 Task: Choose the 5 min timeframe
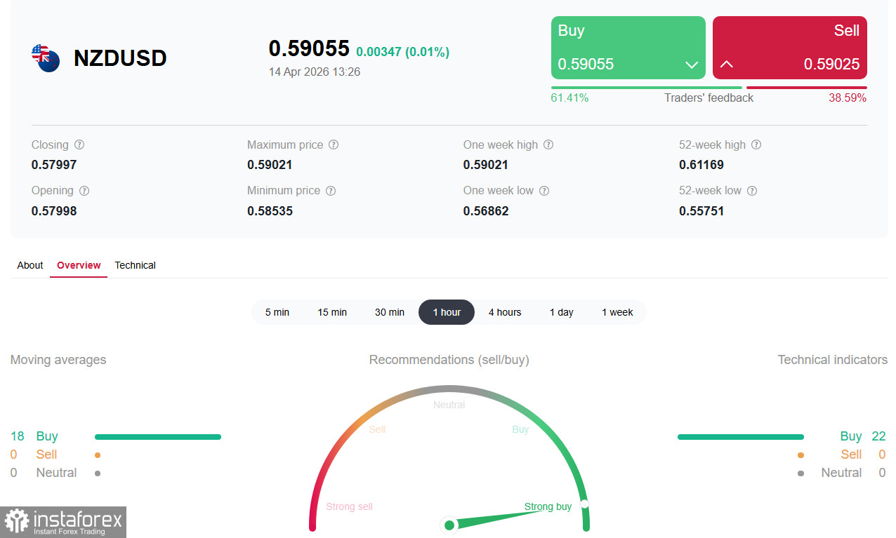277,312
